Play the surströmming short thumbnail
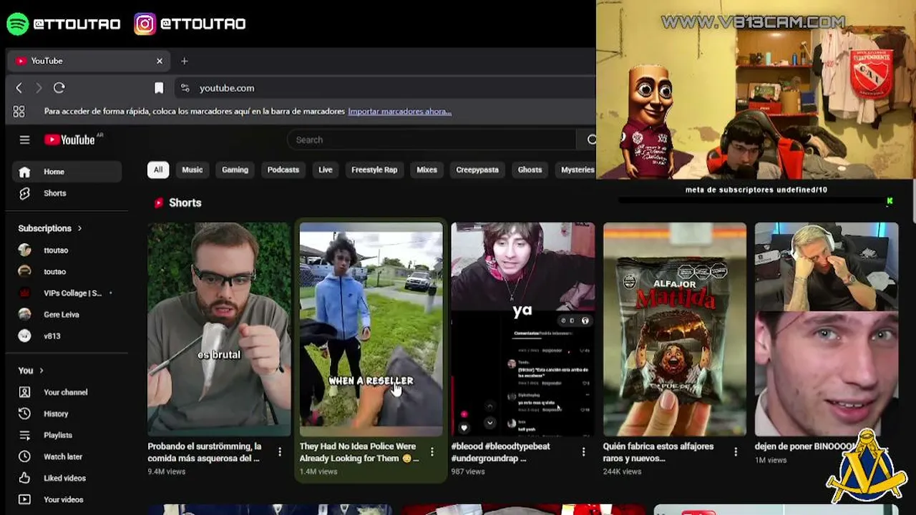This screenshot has width=916, height=515. pos(219,329)
